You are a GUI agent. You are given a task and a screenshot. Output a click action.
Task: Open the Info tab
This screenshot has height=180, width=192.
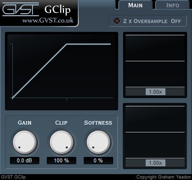point(173,5)
